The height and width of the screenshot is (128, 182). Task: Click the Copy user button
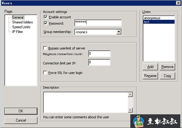point(167,76)
